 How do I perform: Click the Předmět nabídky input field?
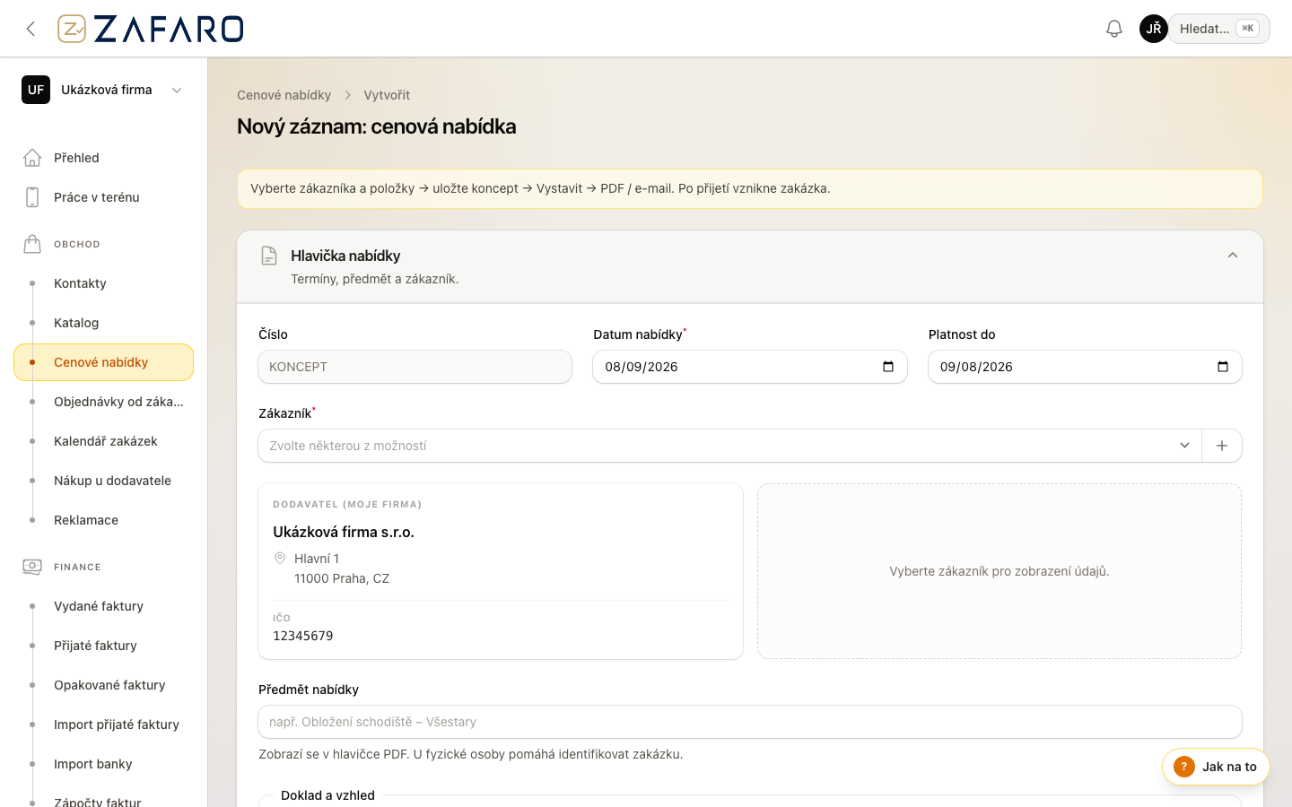pyautogui.click(x=750, y=722)
